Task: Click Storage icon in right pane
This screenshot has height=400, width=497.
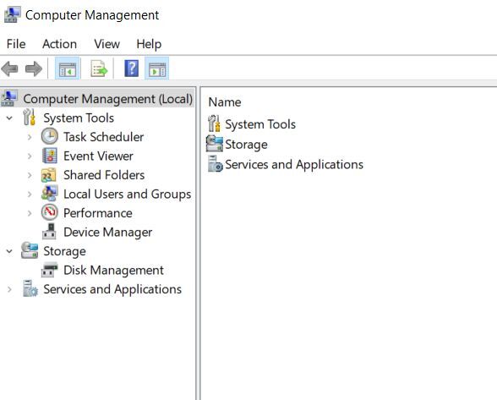Action: (x=215, y=144)
